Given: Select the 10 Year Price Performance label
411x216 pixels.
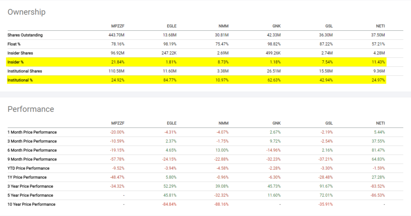Looking at the screenshot, I should pyautogui.click(x=31, y=204).
